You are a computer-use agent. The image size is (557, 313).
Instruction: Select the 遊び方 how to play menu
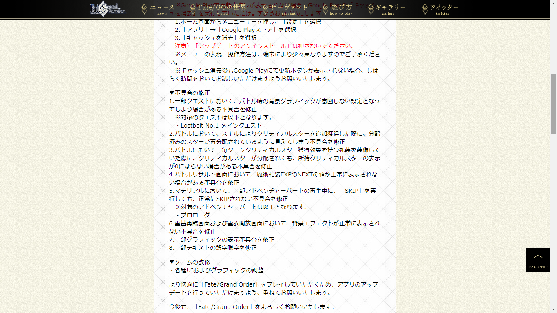(x=341, y=9)
